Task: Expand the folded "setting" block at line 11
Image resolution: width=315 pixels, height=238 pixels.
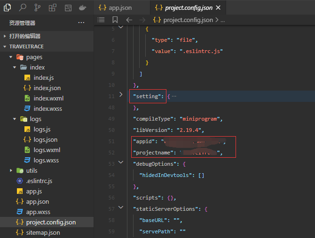Action: 121,94
